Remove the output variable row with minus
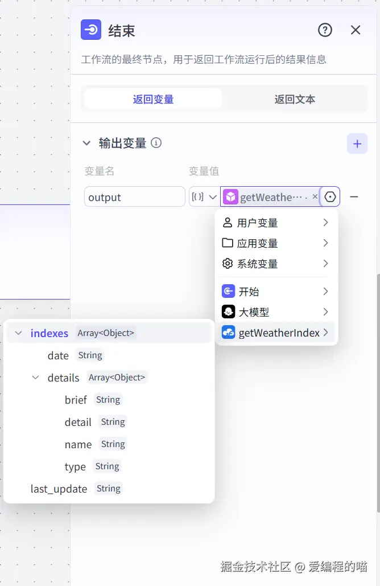This screenshot has height=586, width=380. (x=354, y=196)
